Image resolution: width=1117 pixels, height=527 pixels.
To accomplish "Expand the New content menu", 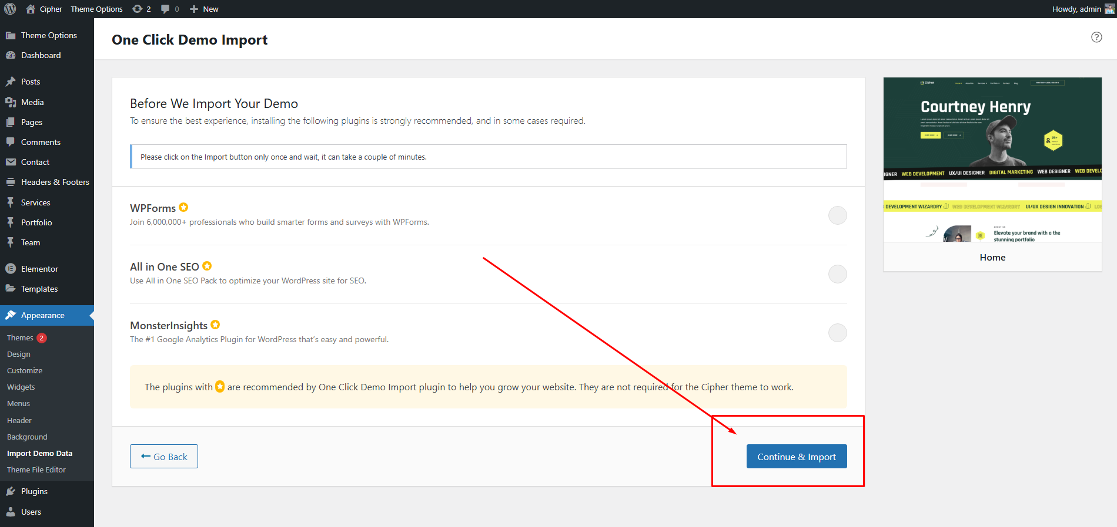I will click(x=204, y=9).
